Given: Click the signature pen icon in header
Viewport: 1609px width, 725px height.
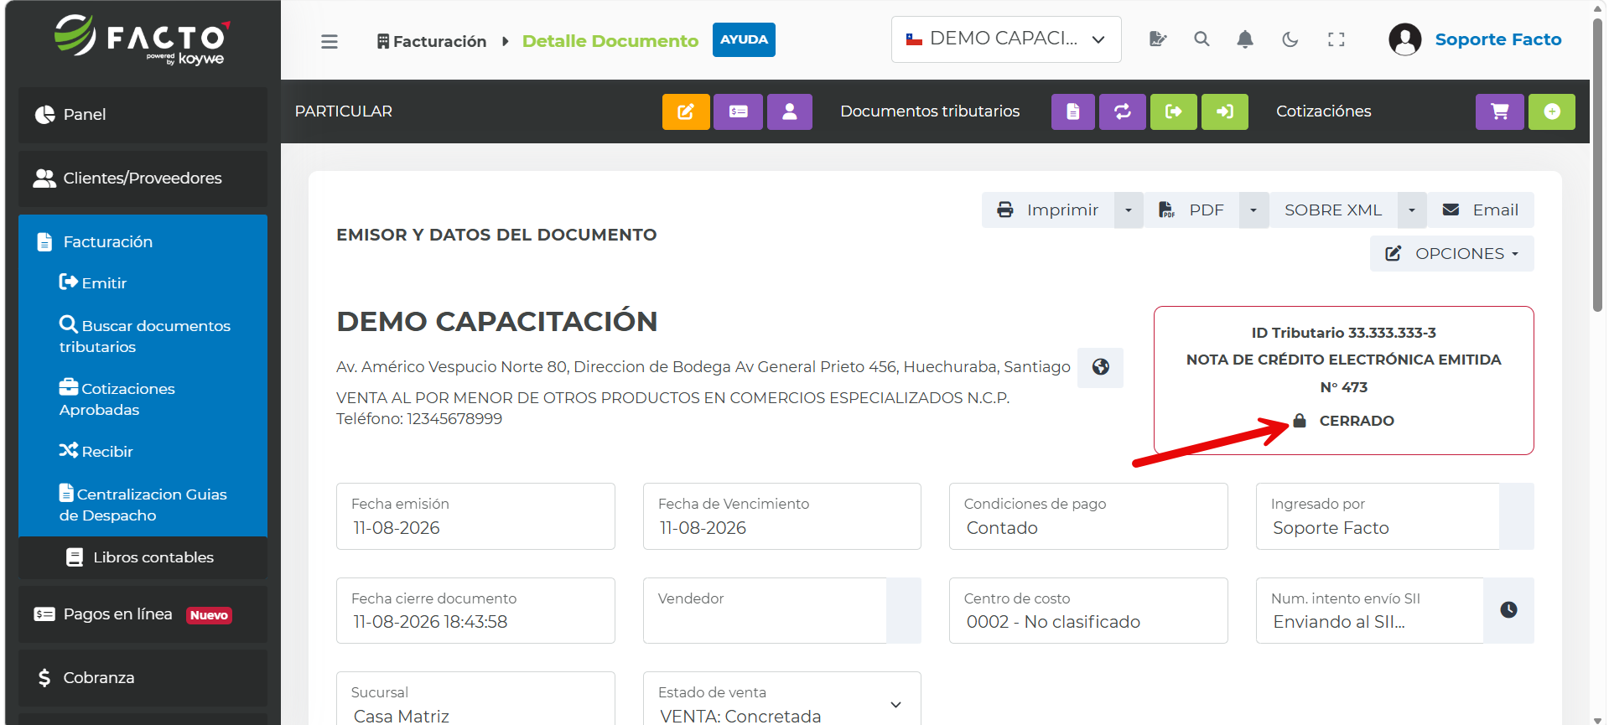Looking at the screenshot, I should [x=1157, y=39].
